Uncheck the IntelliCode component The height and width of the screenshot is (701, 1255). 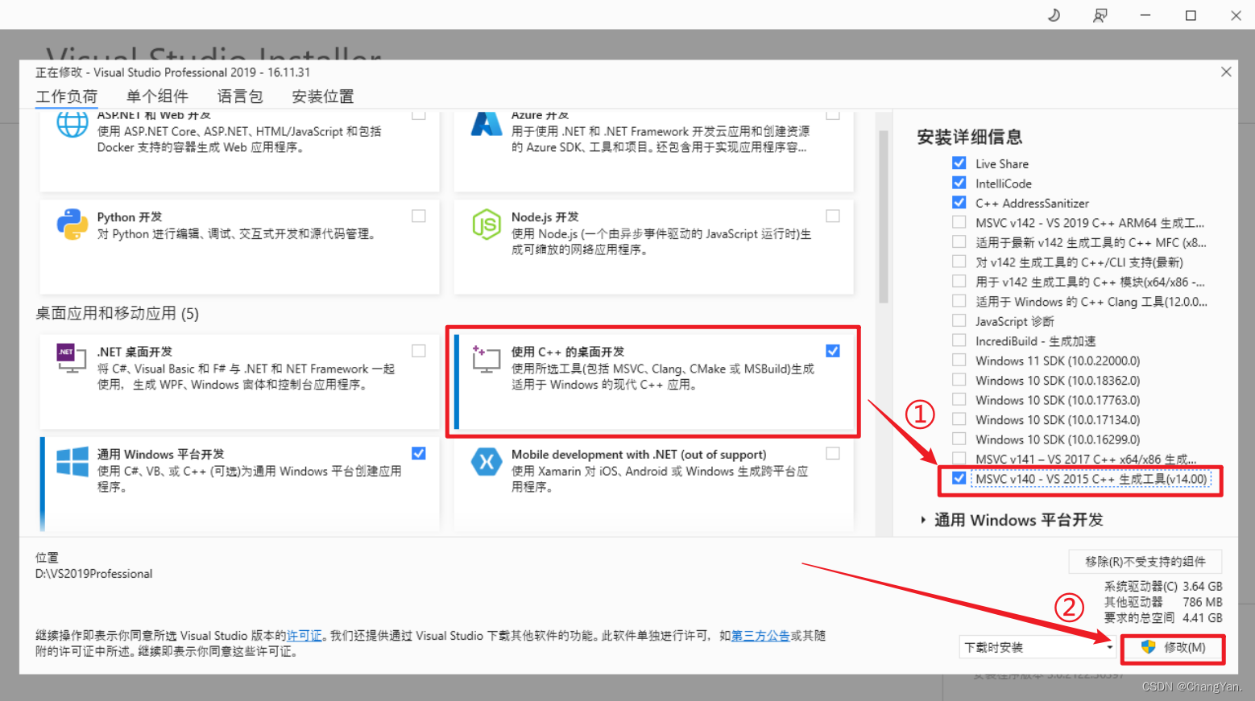(x=959, y=183)
